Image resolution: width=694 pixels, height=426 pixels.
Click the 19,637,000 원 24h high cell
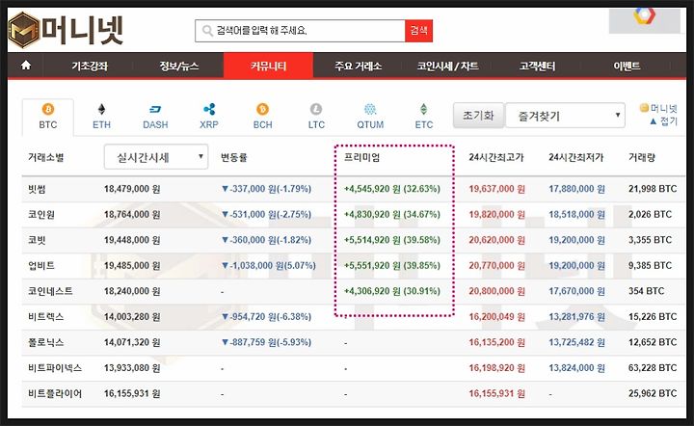click(496, 189)
